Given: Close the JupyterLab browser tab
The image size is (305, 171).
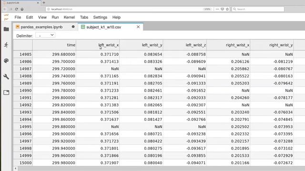Looking at the screenshot, I should coord(38,3).
